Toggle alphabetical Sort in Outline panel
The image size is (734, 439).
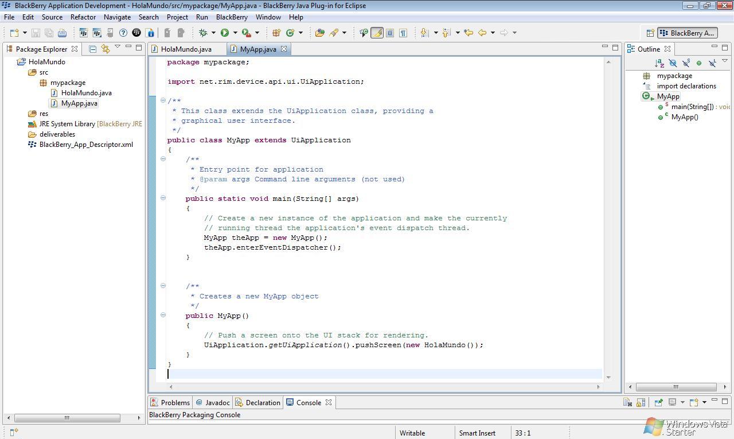[659, 63]
